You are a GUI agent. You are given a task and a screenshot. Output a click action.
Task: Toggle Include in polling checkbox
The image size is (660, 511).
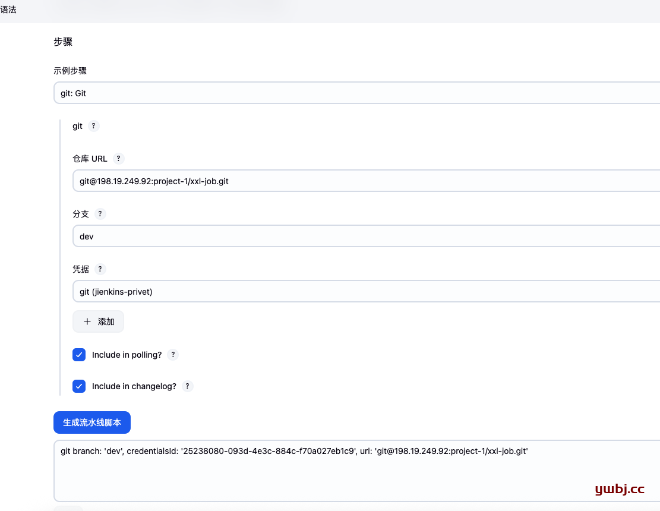pos(79,355)
